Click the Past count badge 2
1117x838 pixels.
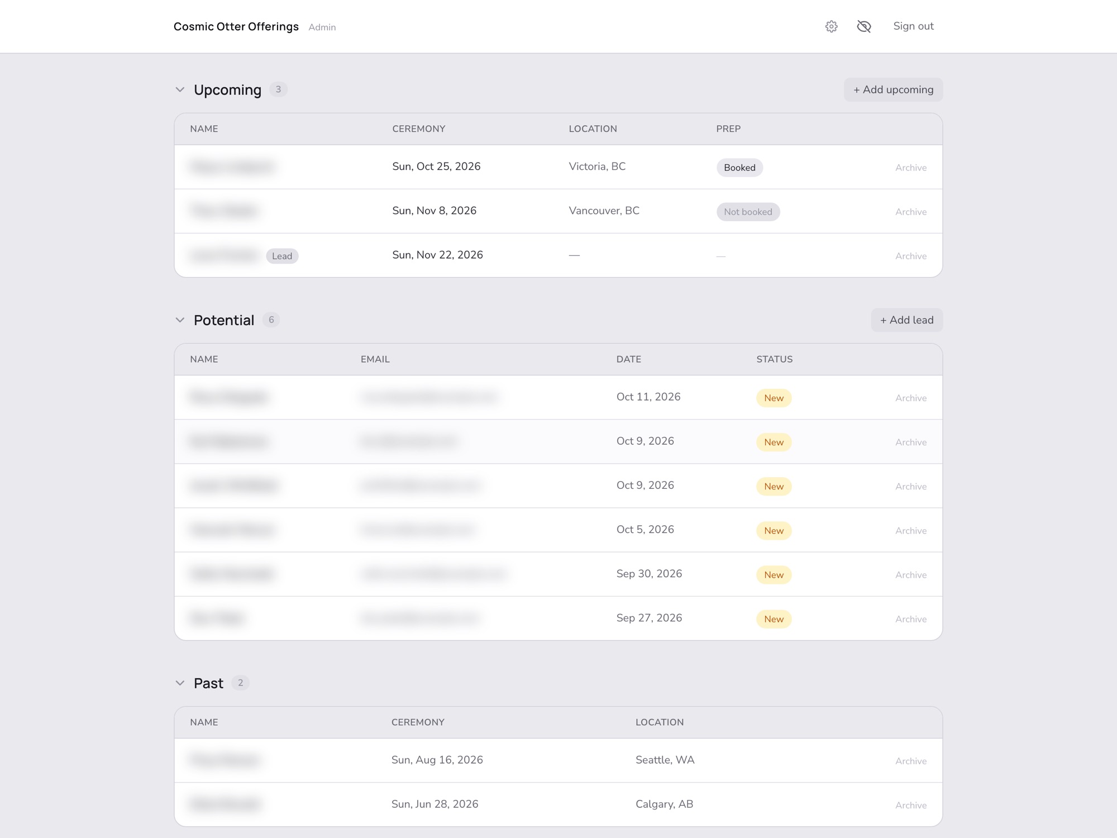240,683
